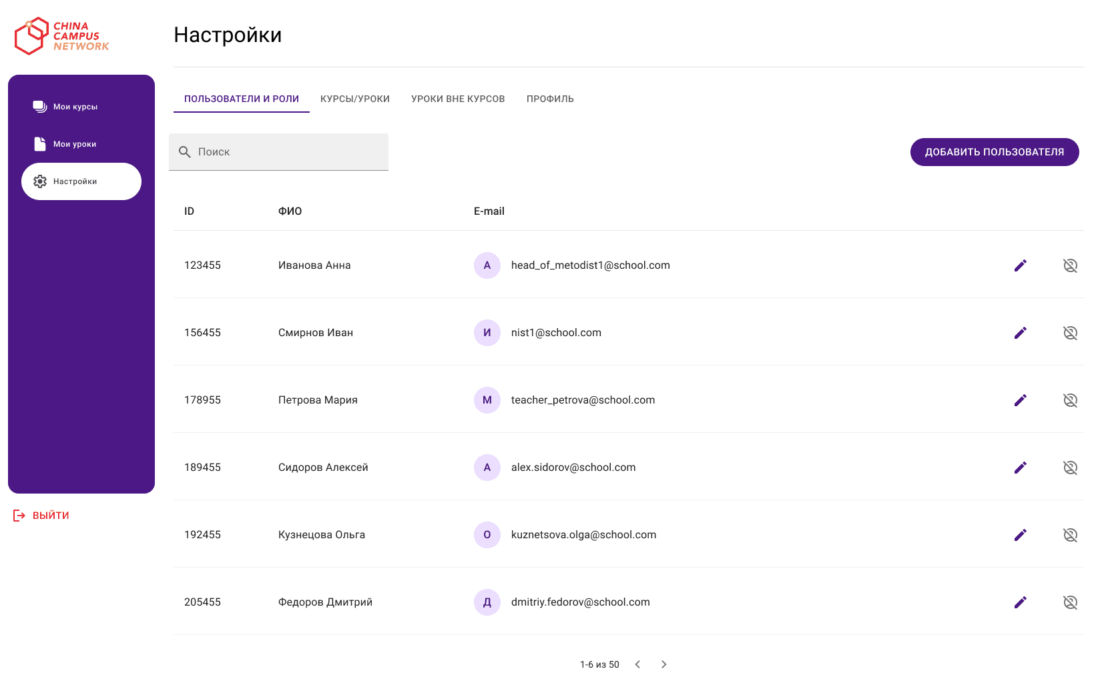Go to next page of users
The image size is (1100, 699).
pos(663,664)
